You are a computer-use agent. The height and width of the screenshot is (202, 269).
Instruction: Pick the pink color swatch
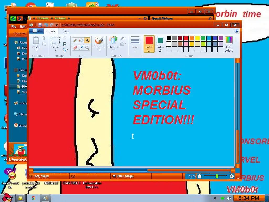pos(186,44)
